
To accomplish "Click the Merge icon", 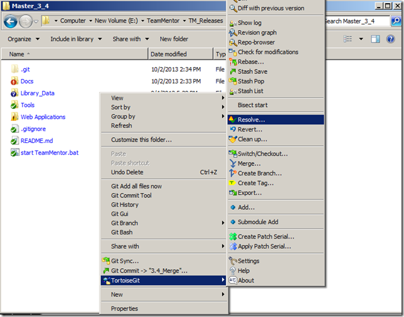I will coord(233,164).
